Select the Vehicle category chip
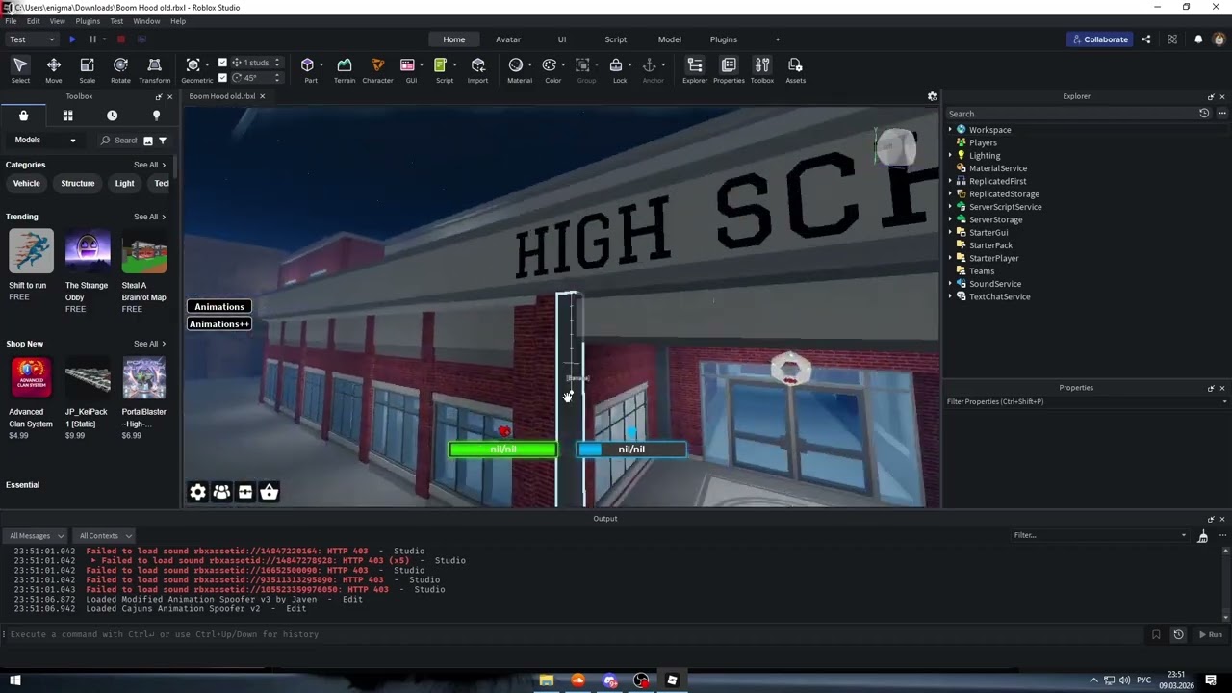 (x=27, y=183)
